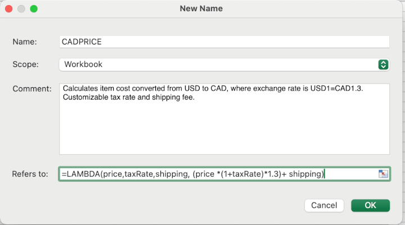The width and height of the screenshot is (405, 225).
Task: Click the empty space below the comment text
Action: [224, 129]
